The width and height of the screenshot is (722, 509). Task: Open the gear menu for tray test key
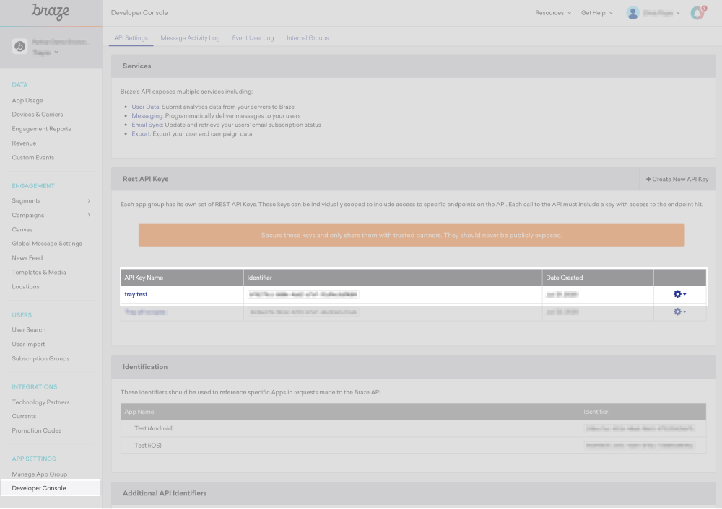677,293
